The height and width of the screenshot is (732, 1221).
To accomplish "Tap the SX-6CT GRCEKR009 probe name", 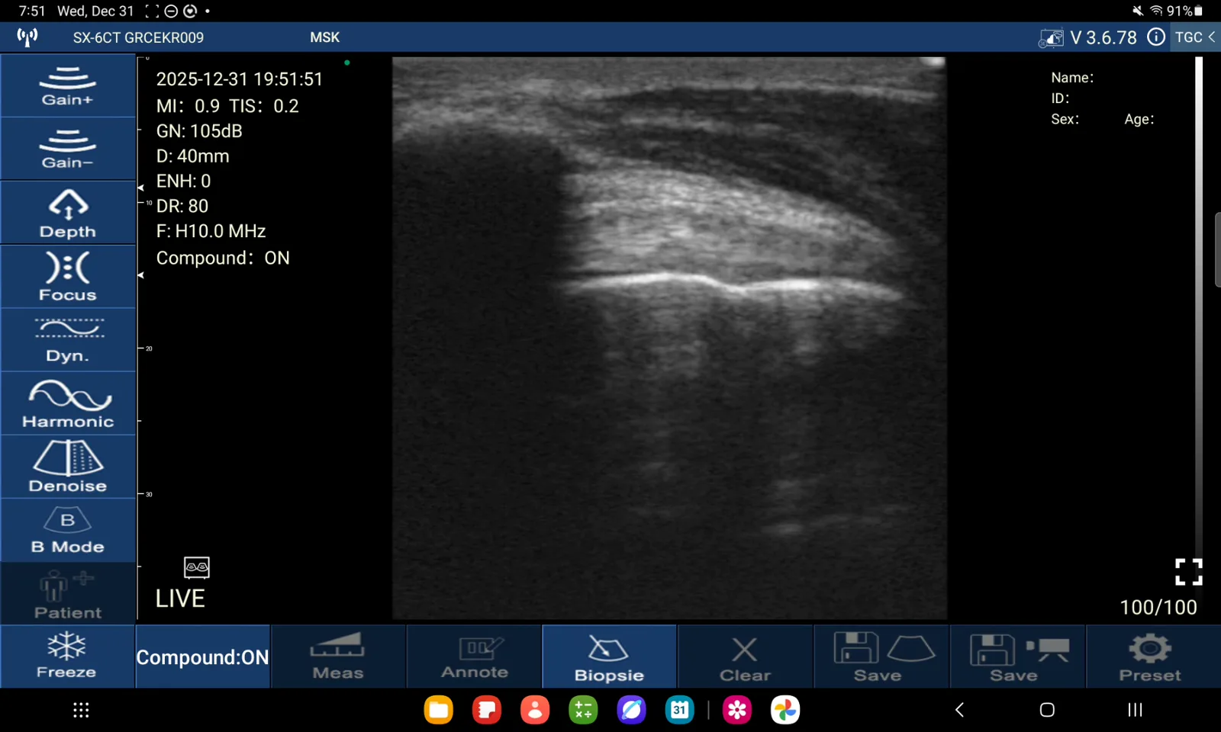I will point(138,37).
